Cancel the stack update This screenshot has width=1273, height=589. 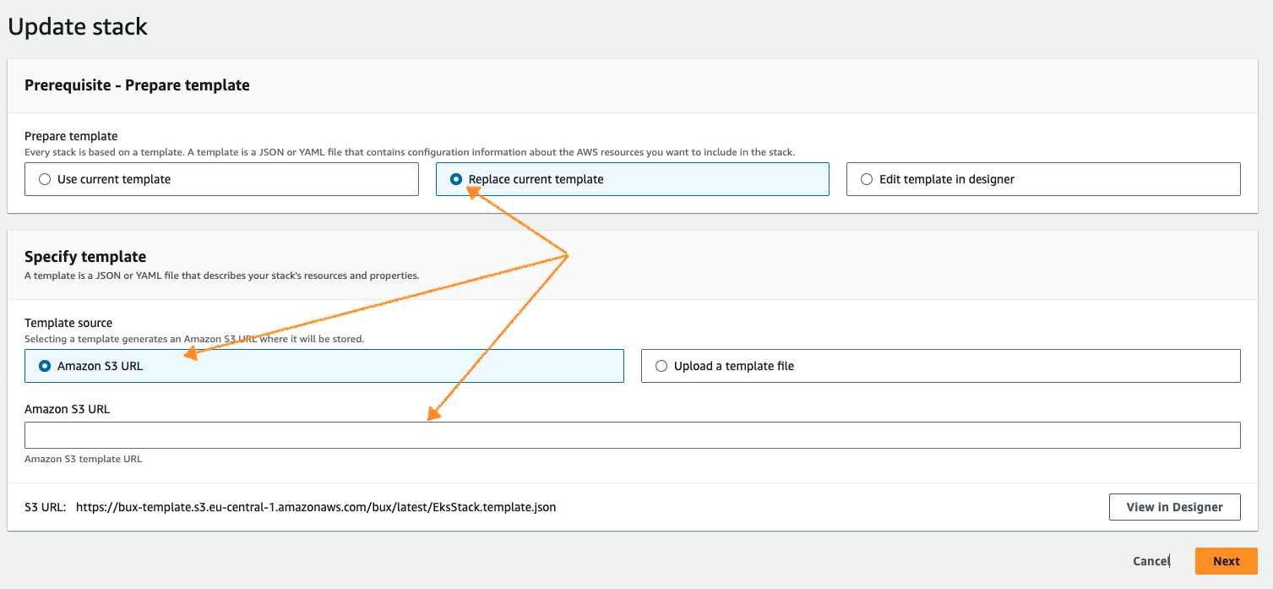tap(1151, 561)
